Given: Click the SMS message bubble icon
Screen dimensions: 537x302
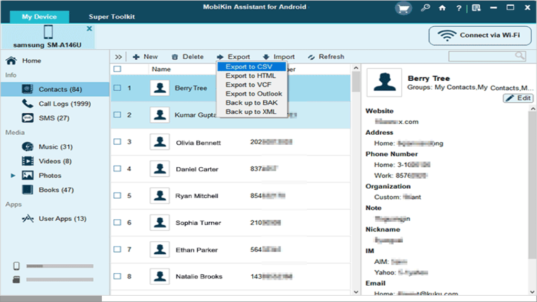Looking at the screenshot, I should (x=27, y=118).
